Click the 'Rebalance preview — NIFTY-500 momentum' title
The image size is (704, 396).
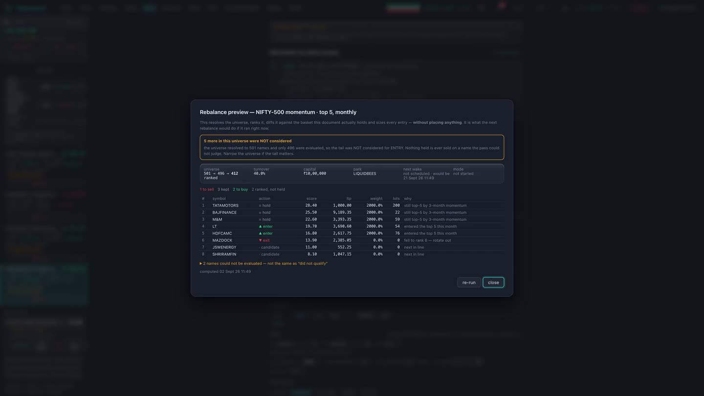tap(278, 112)
